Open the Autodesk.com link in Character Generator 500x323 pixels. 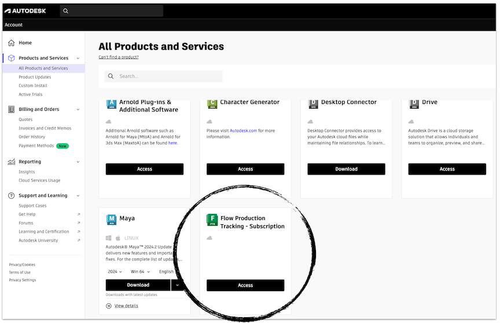[243, 131]
